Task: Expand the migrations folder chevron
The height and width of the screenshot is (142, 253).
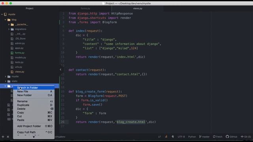Action: coord(9,29)
